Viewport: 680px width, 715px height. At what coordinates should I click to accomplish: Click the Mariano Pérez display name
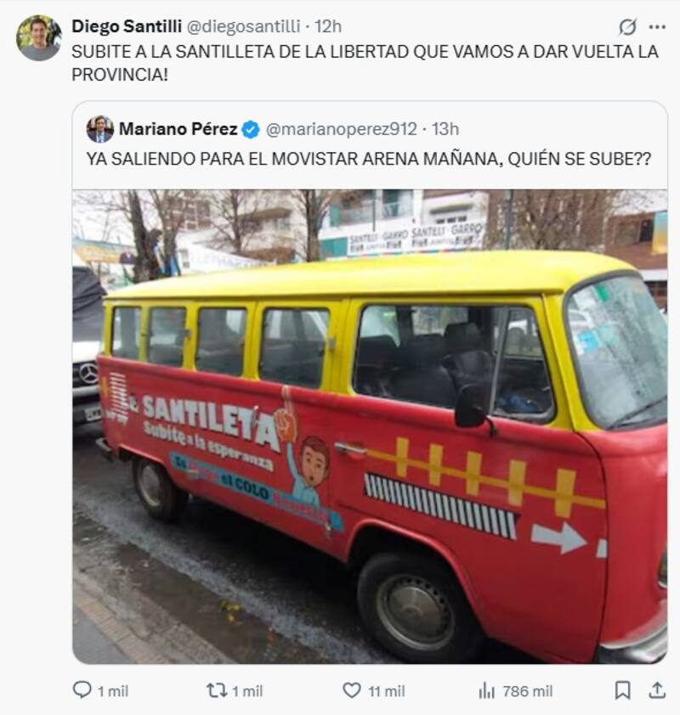(x=178, y=130)
